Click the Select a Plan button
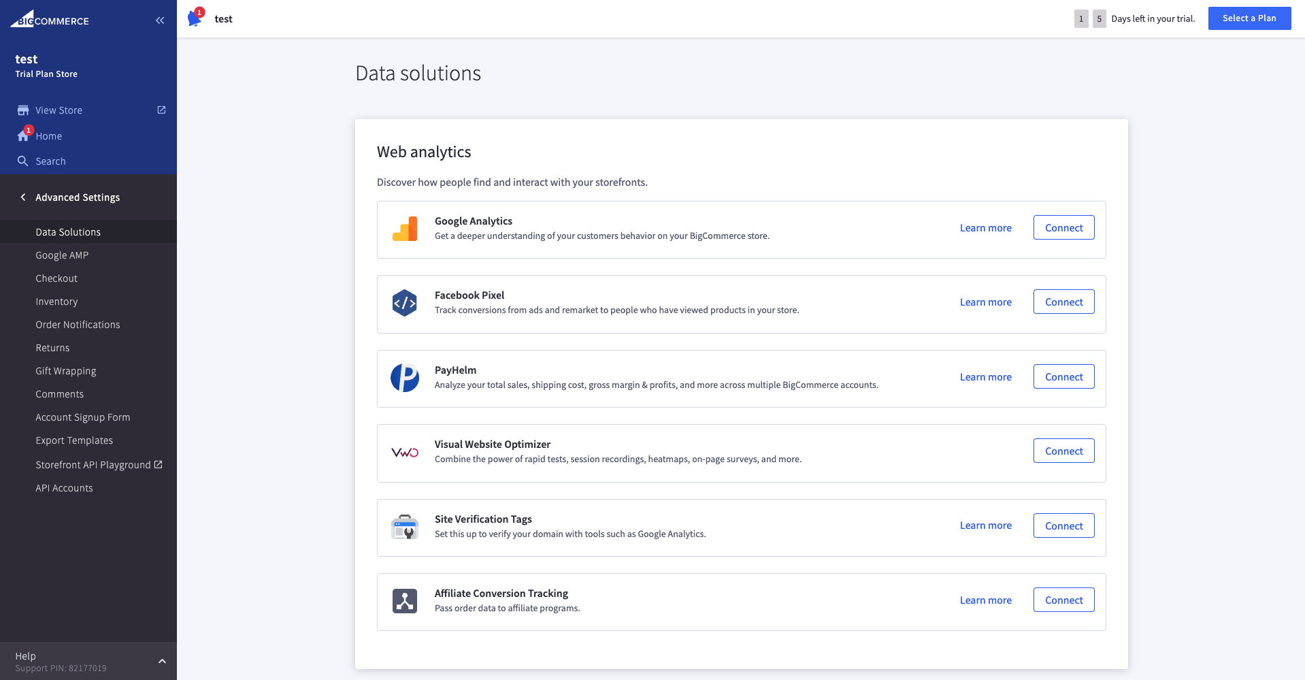This screenshot has width=1305, height=680. tap(1249, 18)
